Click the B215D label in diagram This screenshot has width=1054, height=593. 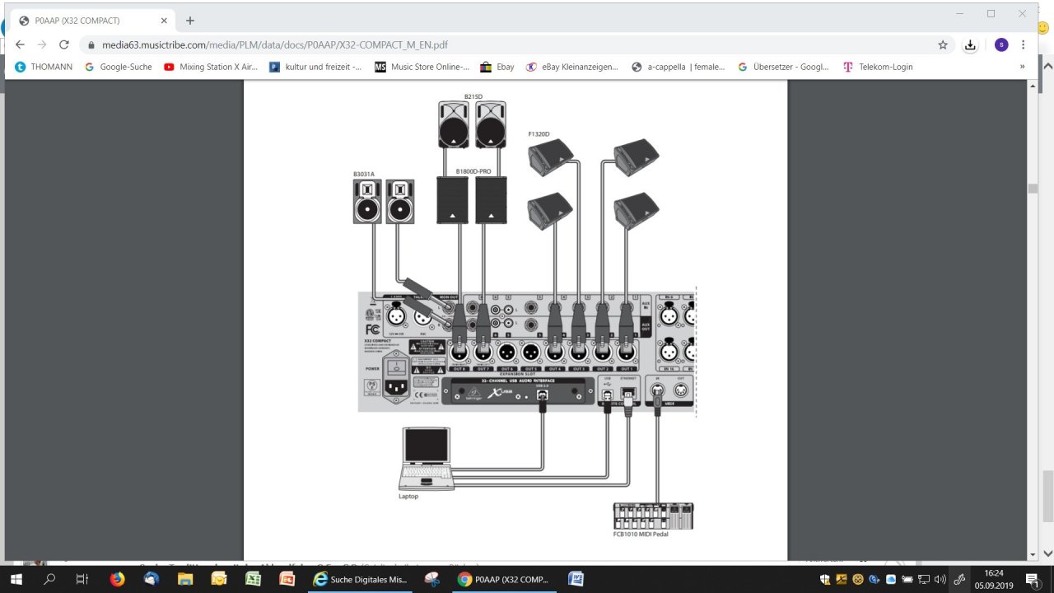(x=473, y=96)
